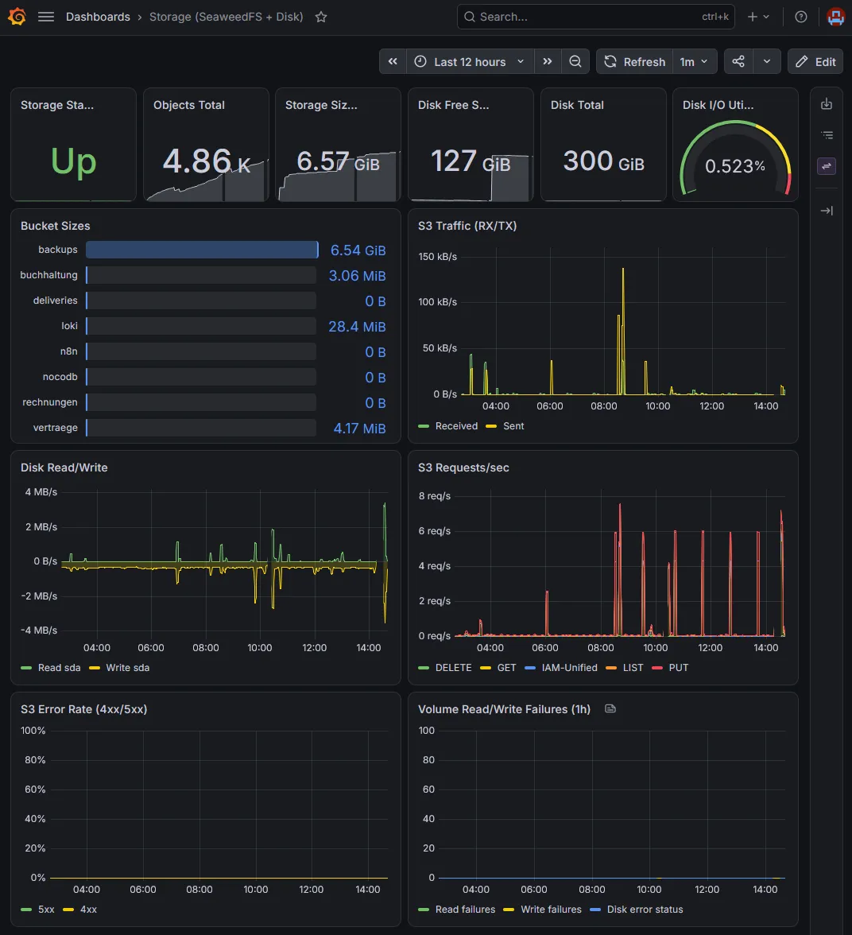The image size is (852, 935).
Task: Click the Dashboards breadcrumb link
Action: (x=98, y=17)
